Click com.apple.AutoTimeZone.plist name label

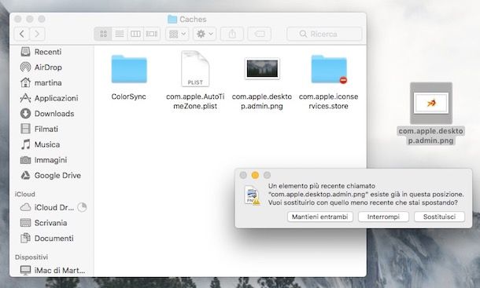[195, 101]
